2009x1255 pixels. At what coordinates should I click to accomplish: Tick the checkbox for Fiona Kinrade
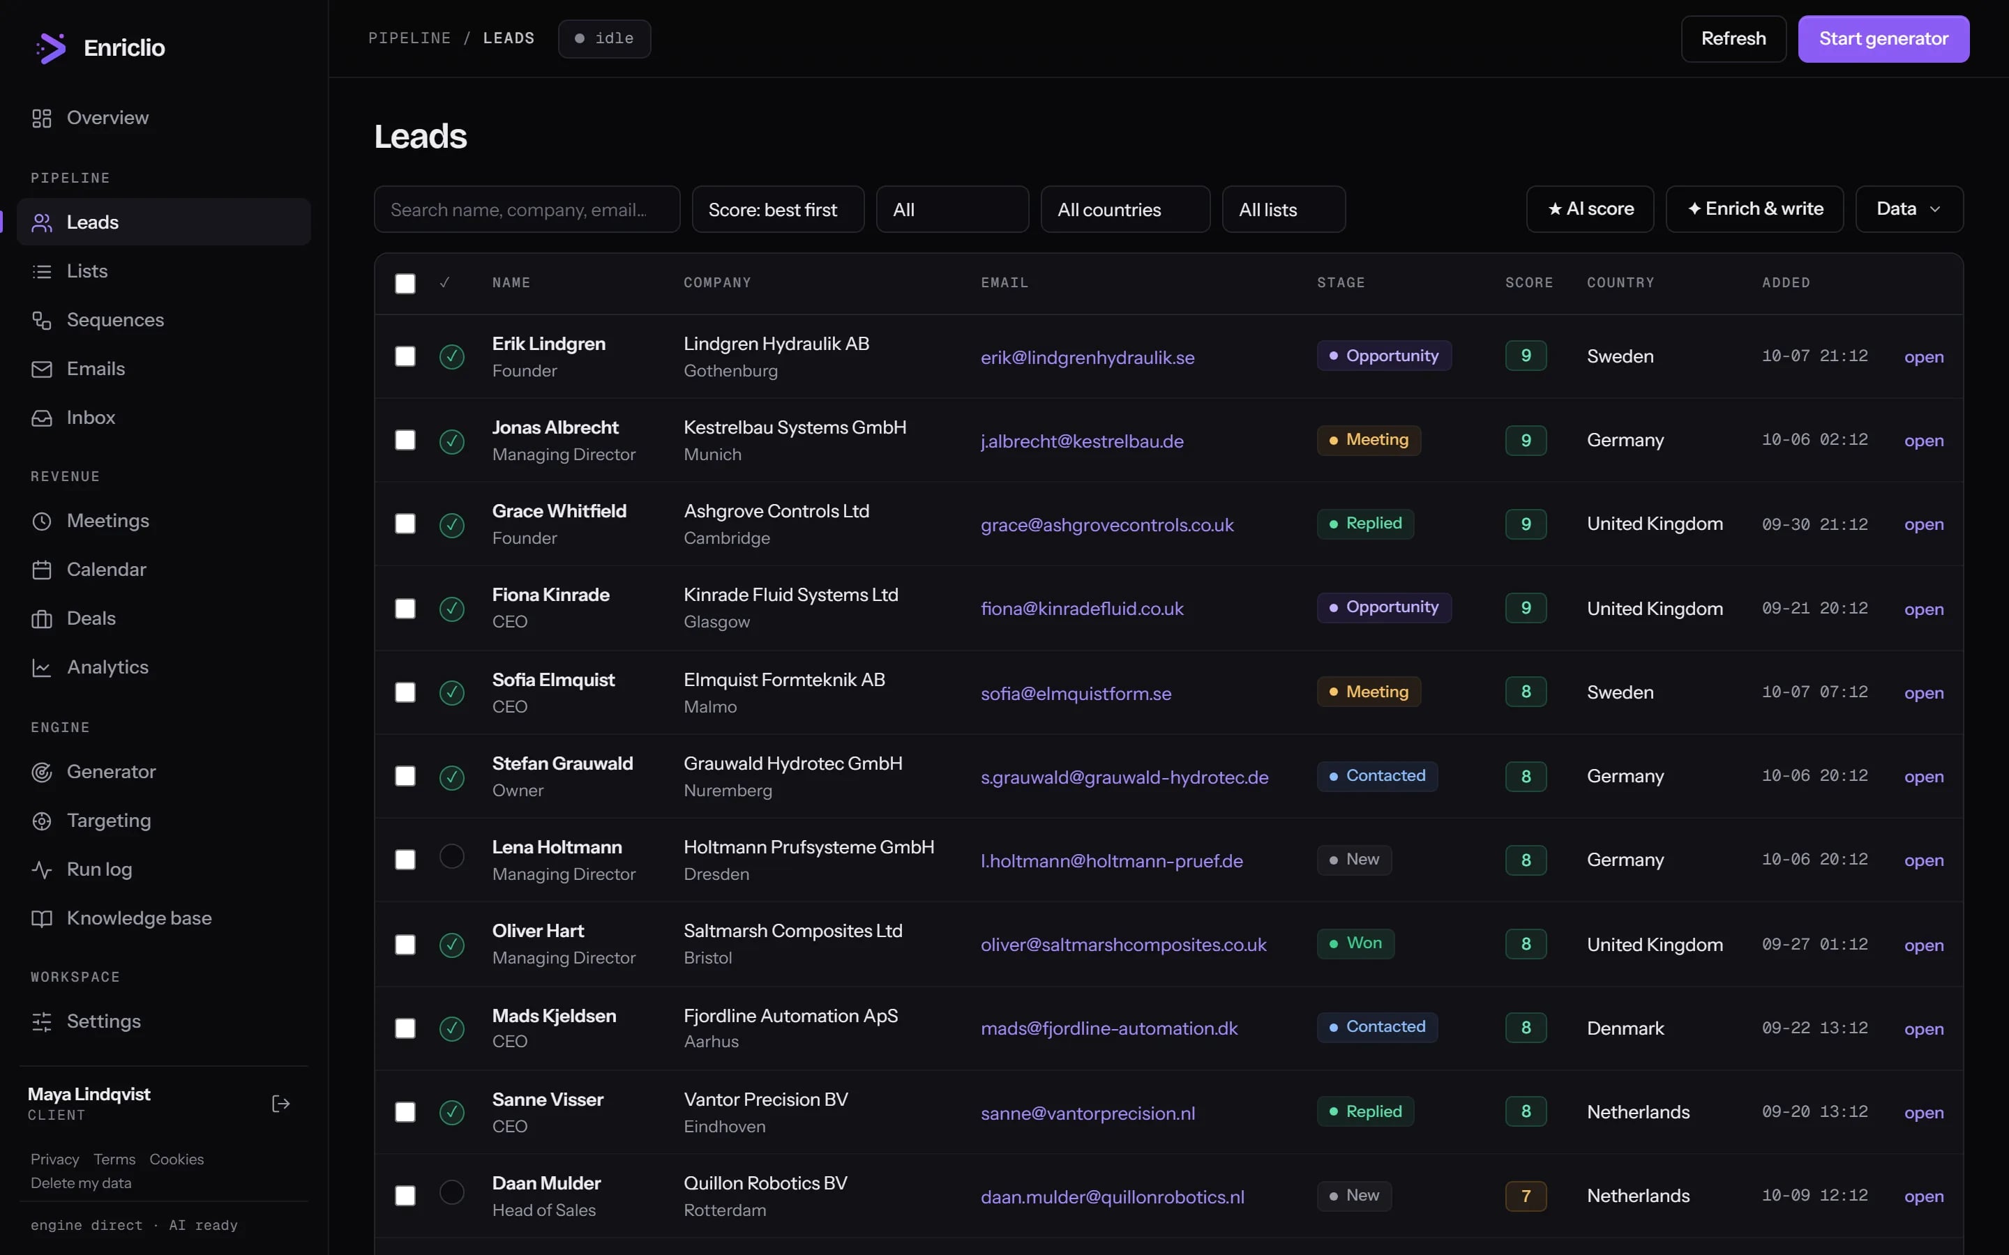405,609
